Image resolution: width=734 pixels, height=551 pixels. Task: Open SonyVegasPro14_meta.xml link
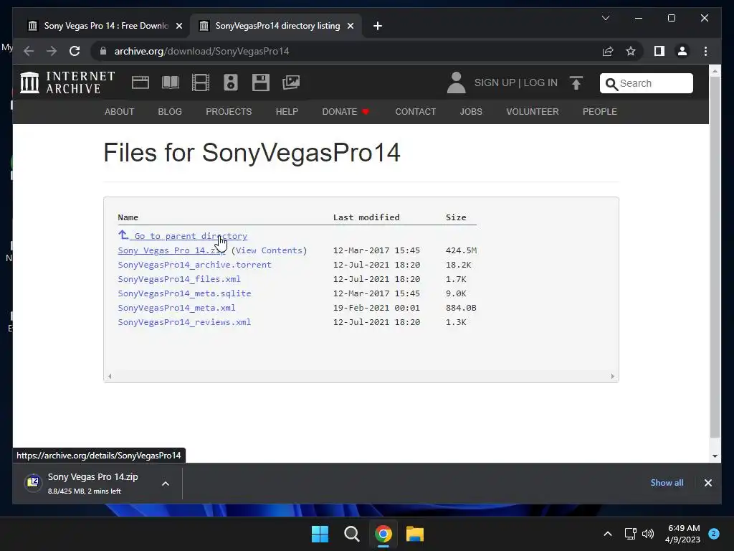pos(176,308)
